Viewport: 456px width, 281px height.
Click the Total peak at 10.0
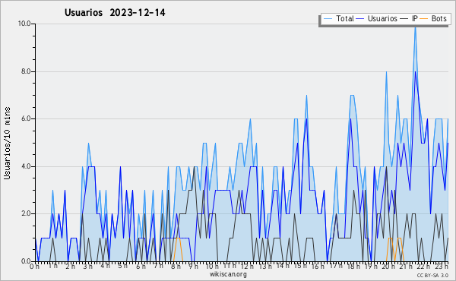pos(415,27)
